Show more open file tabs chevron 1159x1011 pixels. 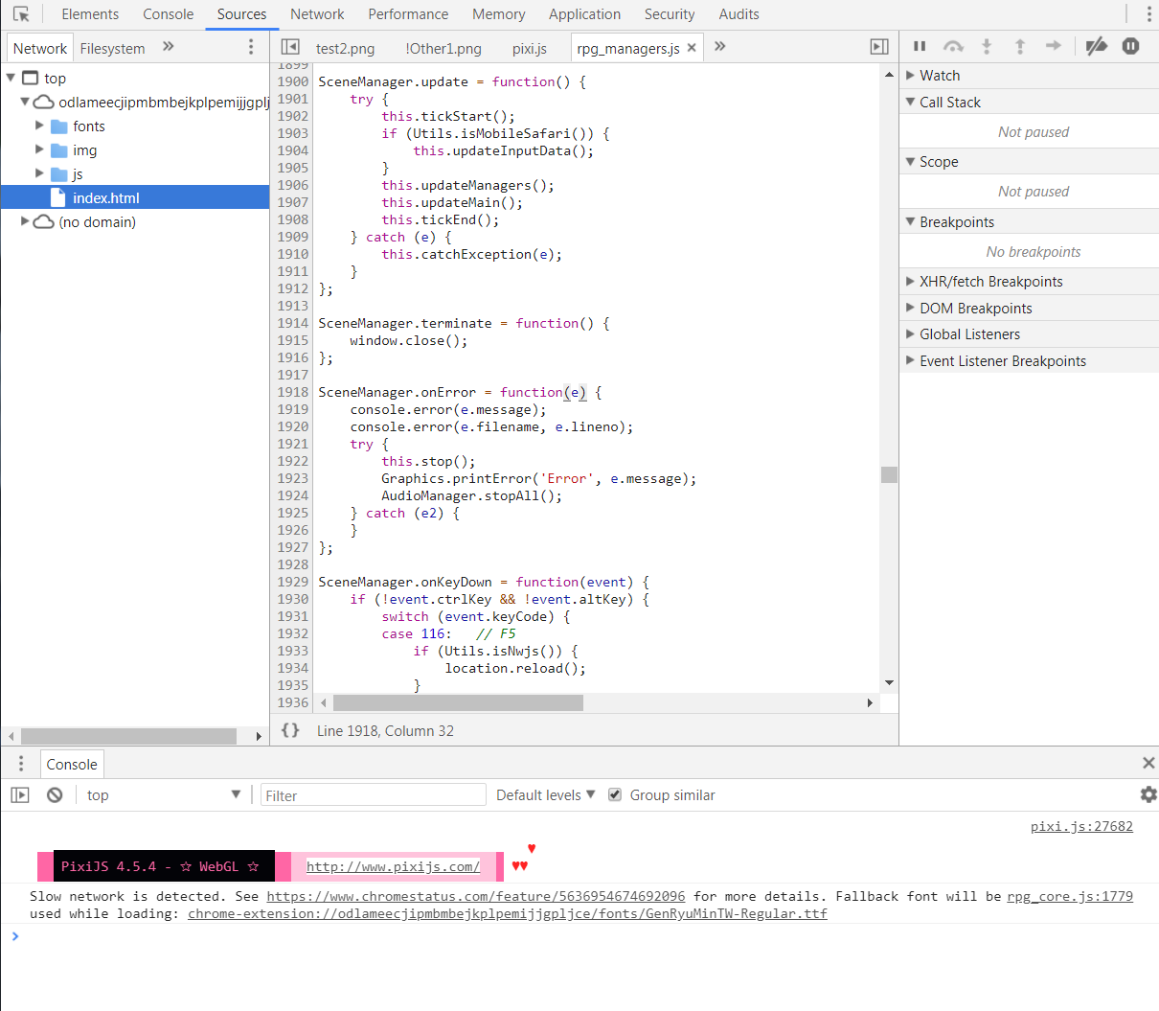(x=720, y=47)
